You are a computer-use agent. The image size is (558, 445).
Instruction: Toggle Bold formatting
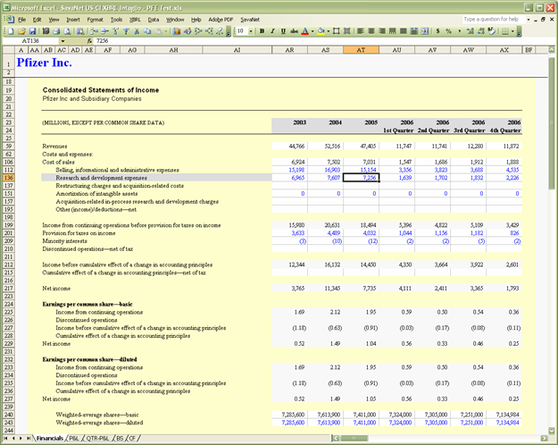point(262,31)
